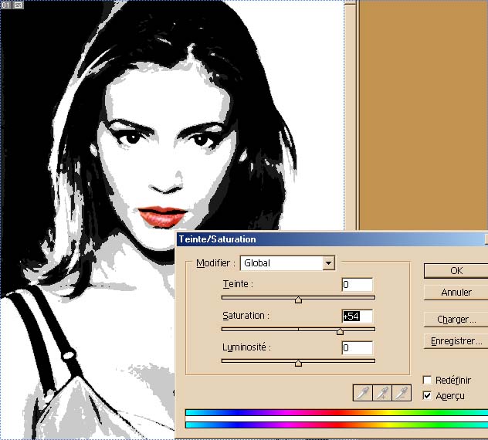This screenshot has height=440, width=488.
Task: Enable the Redéfinir checkbox
Action: 428,381
